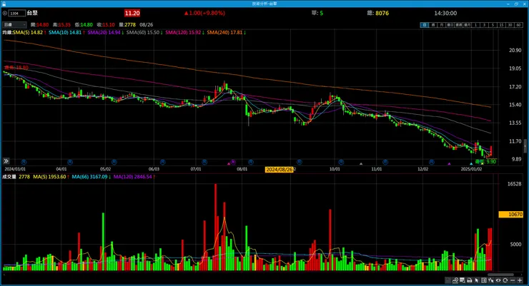
Task: Click the gray triangle marker on date axis
Action: tap(361, 164)
